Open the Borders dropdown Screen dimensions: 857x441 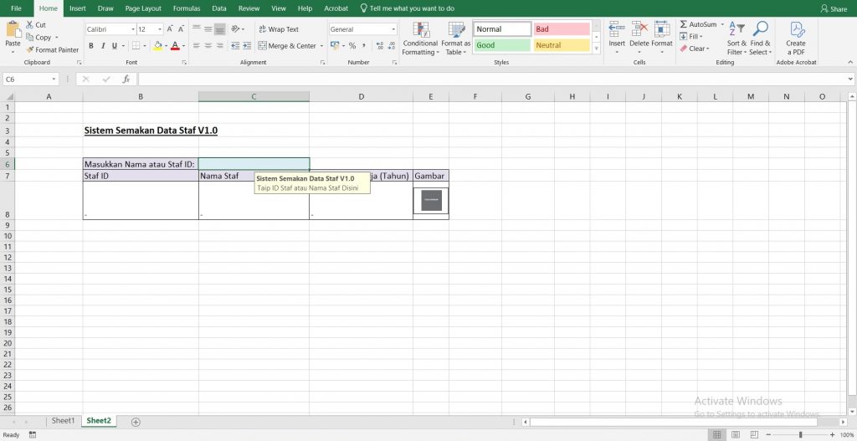point(146,46)
